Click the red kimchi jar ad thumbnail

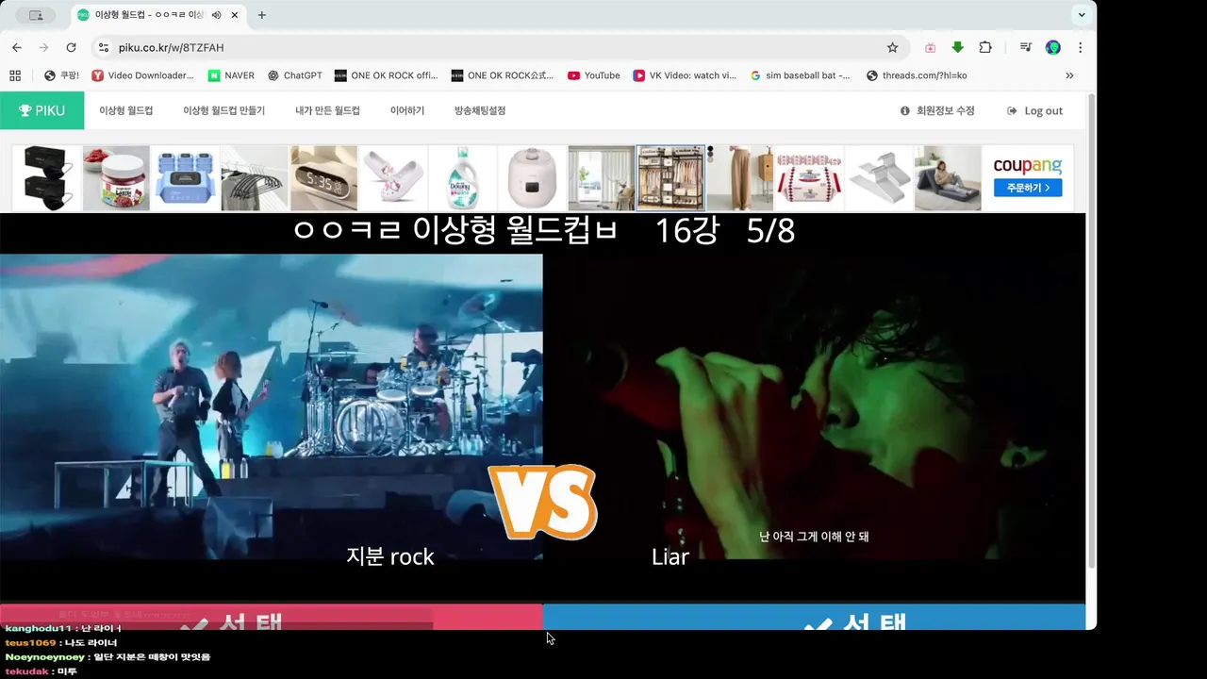116,178
